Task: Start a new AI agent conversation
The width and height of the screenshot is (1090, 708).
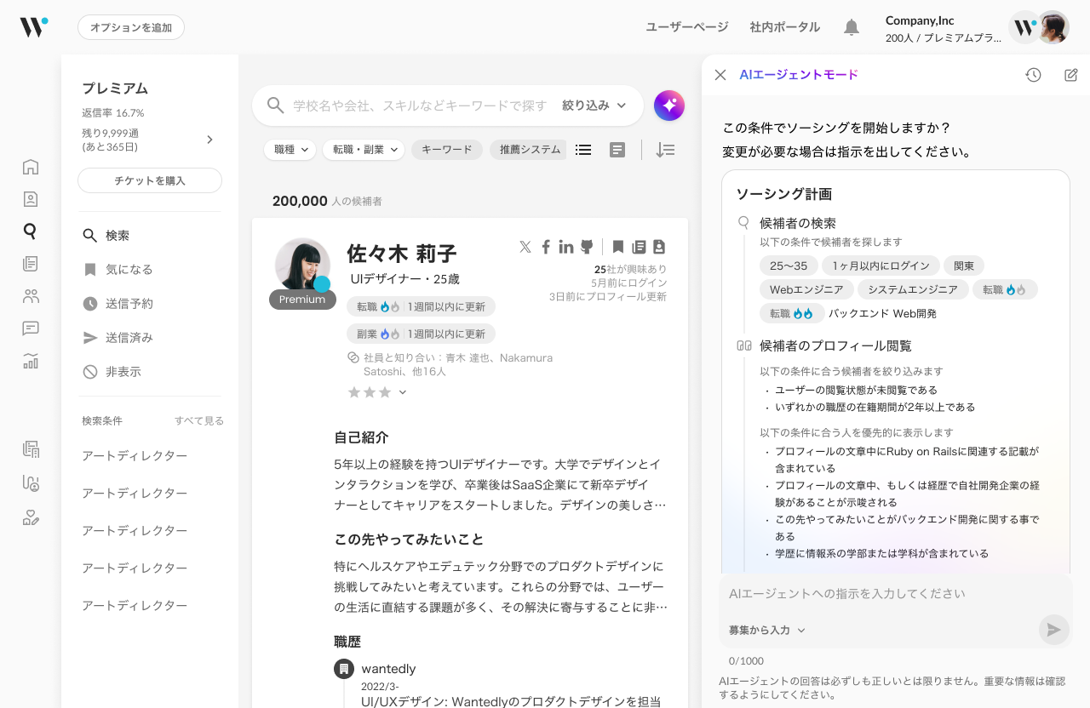Action: click(x=1070, y=75)
